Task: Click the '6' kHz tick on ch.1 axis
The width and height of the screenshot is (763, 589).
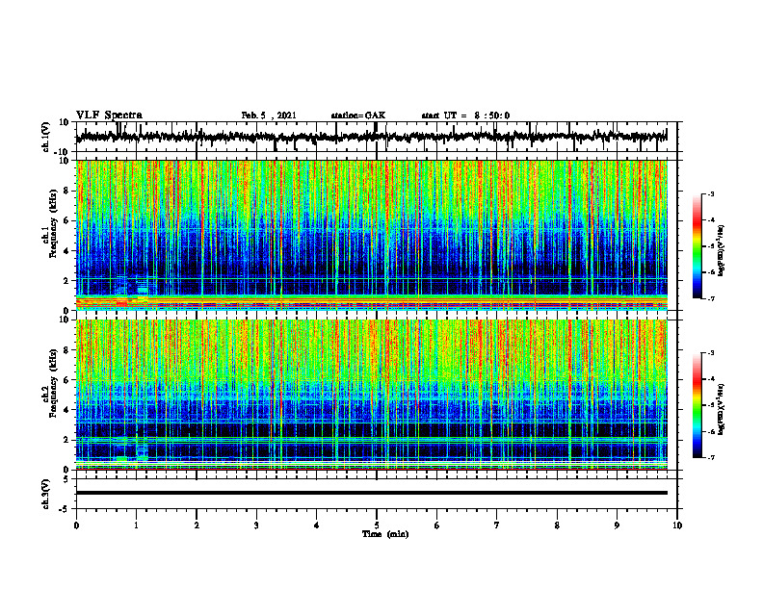Action: [67, 220]
